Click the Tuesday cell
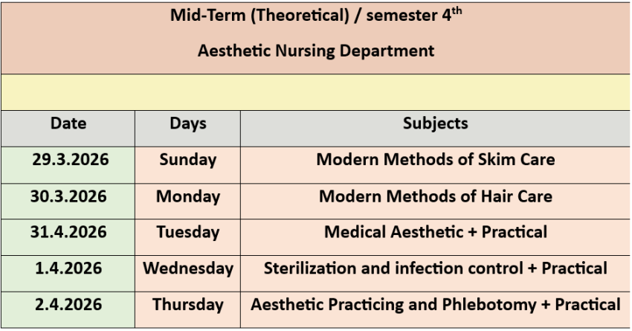Image resolution: width=632 pixels, height=331 pixels. [x=188, y=232]
